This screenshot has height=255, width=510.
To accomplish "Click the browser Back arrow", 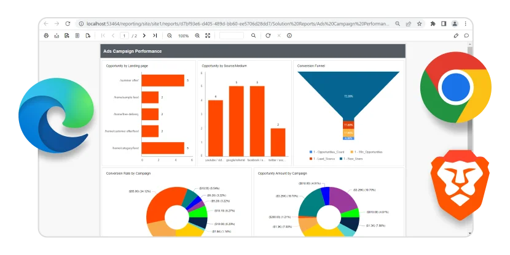I will (x=46, y=24).
